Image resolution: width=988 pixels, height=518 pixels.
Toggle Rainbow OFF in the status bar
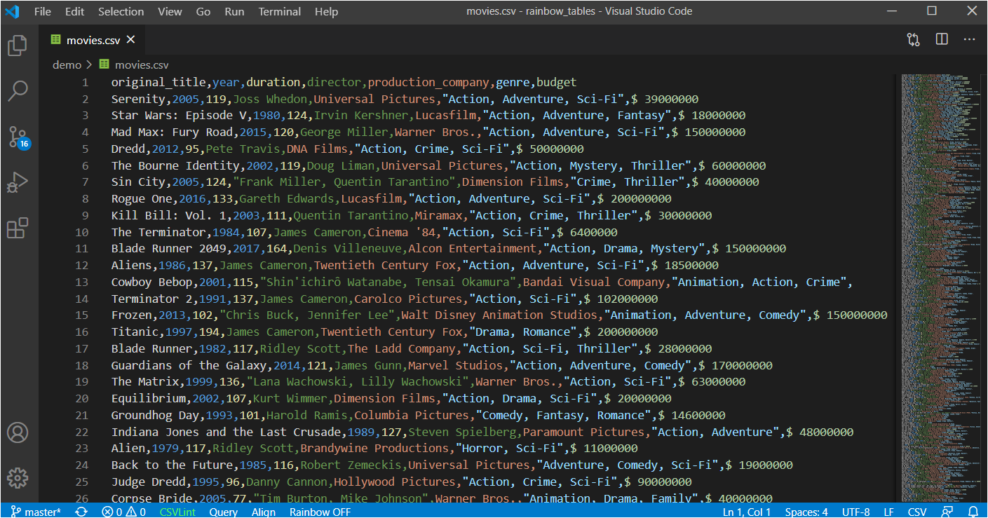coord(320,512)
